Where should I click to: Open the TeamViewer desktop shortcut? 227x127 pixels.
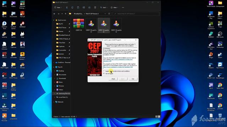click(220, 65)
